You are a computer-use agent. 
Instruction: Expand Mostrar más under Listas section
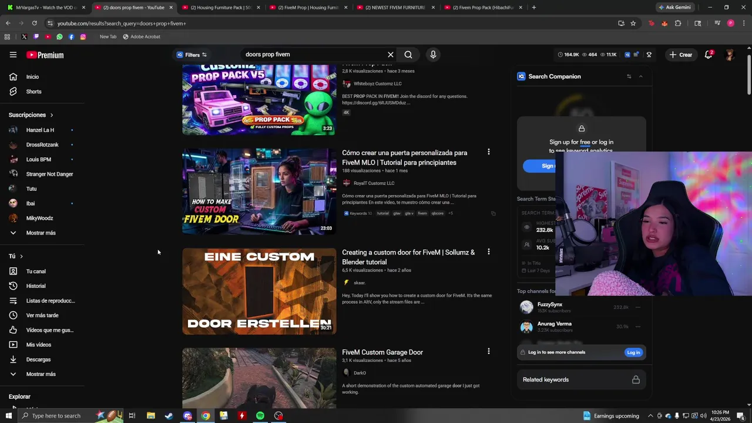[42, 374]
